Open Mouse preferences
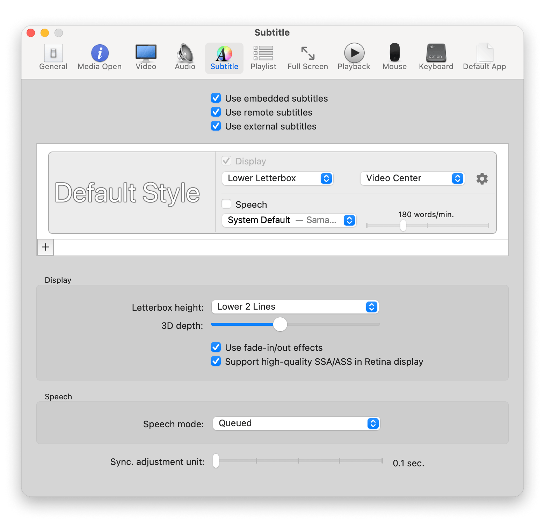The image size is (545, 525). point(394,57)
